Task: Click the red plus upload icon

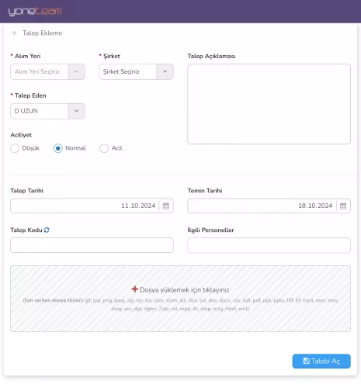Action: tap(134, 289)
